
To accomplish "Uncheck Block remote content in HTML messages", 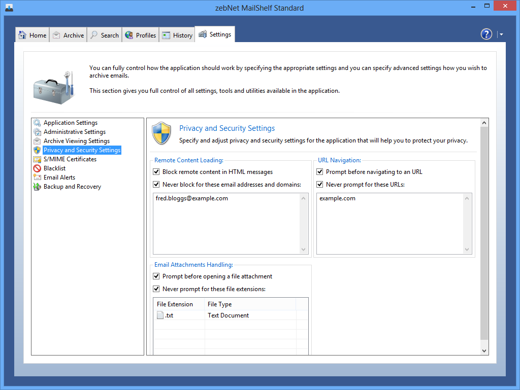I will tap(156, 172).
